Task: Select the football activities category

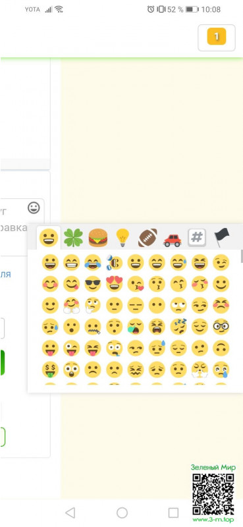Action: tap(148, 238)
